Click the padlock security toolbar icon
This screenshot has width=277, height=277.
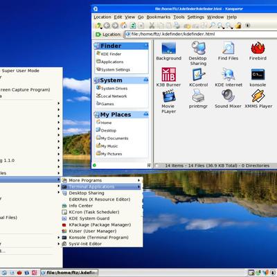(x=238, y=26)
